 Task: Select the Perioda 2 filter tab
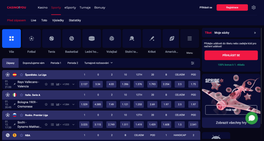pyautogui.click(x=73, y=63)
